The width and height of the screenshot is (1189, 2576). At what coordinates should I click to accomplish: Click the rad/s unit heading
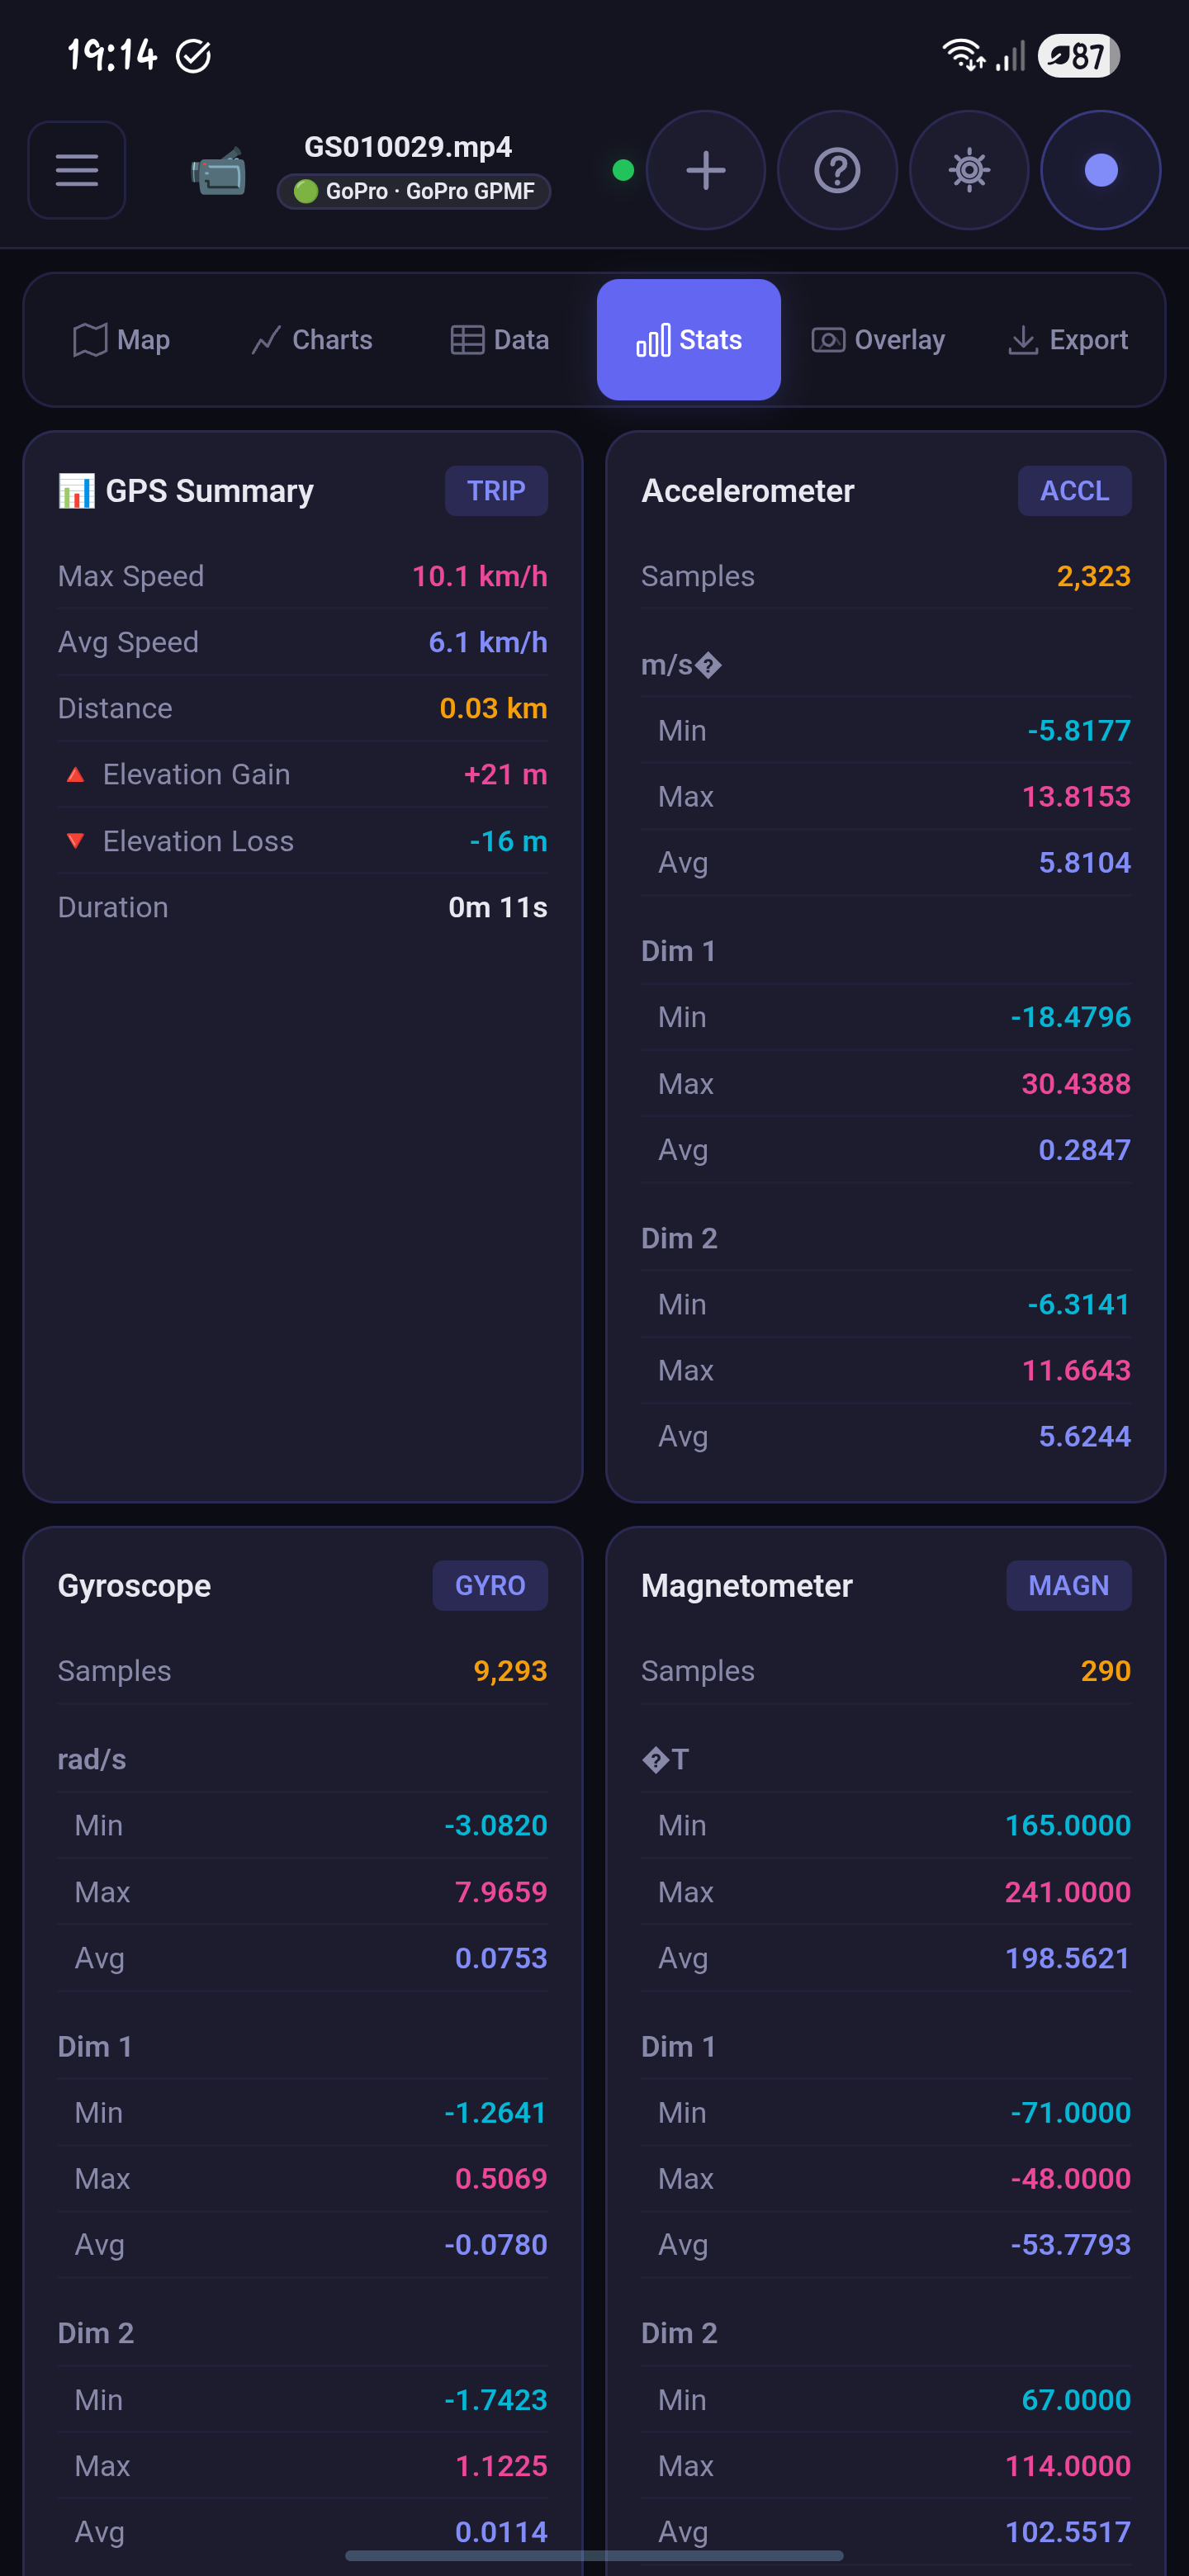click(x=92, y=1759)
